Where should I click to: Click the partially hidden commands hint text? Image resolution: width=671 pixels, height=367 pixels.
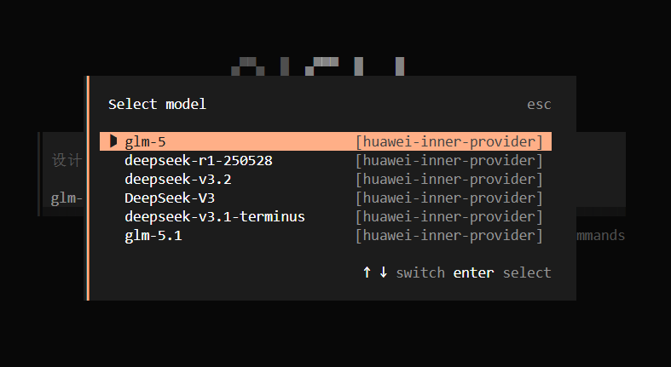coord(600,235)
